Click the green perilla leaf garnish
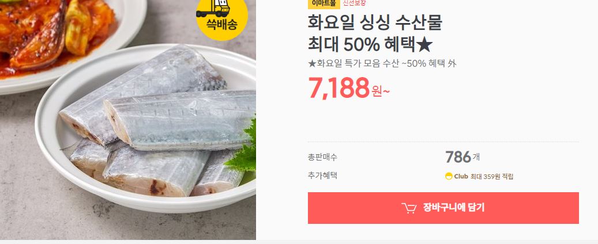598x244 pixels. click(243, 148)
